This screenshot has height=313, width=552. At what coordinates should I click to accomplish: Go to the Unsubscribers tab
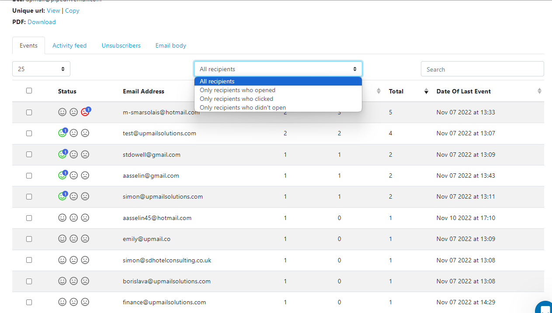pos(121,45)
